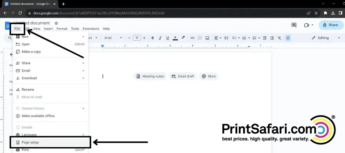Click the input tools icon highlighted blue

(x=288, y=38)
